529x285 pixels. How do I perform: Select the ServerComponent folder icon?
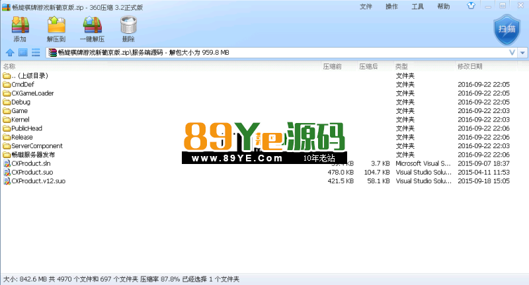pos(7,145)
